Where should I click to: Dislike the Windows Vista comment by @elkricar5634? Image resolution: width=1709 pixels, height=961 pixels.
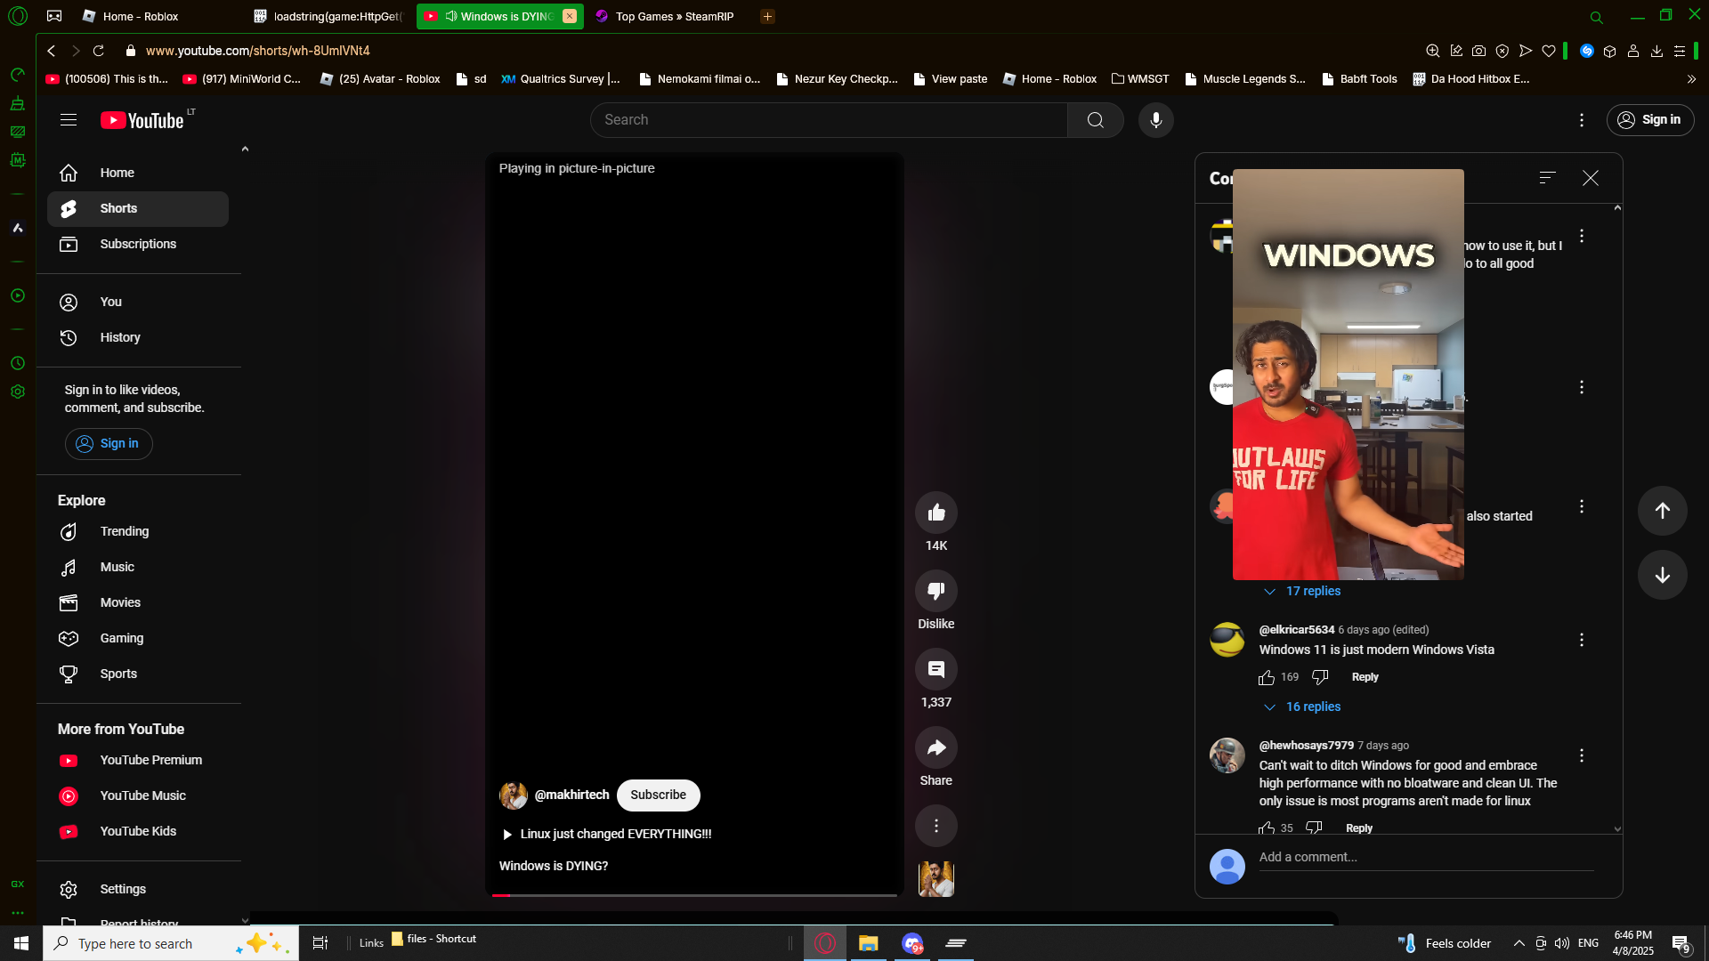pos(1320,678)
